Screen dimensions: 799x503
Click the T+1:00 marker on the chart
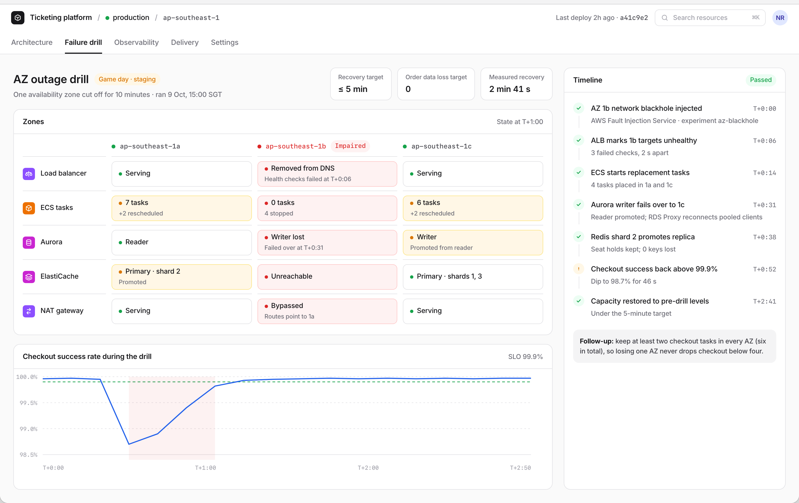click(x=205, y=468)
